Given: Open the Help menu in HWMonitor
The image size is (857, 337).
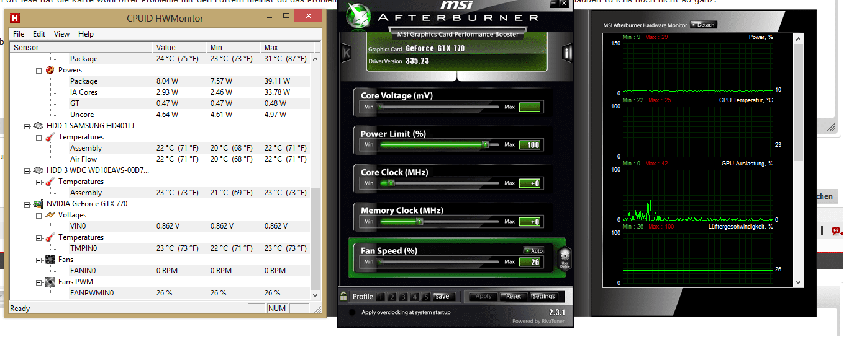Looking at the screenshot, I should coord(86,34).
